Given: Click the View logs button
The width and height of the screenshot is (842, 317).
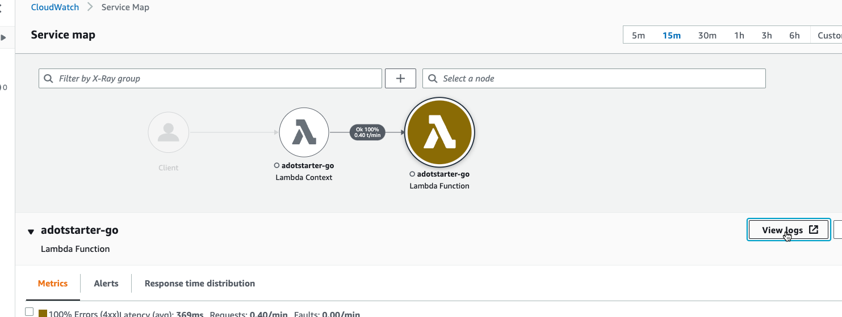Looking at the screenshot, I should 789,230.
